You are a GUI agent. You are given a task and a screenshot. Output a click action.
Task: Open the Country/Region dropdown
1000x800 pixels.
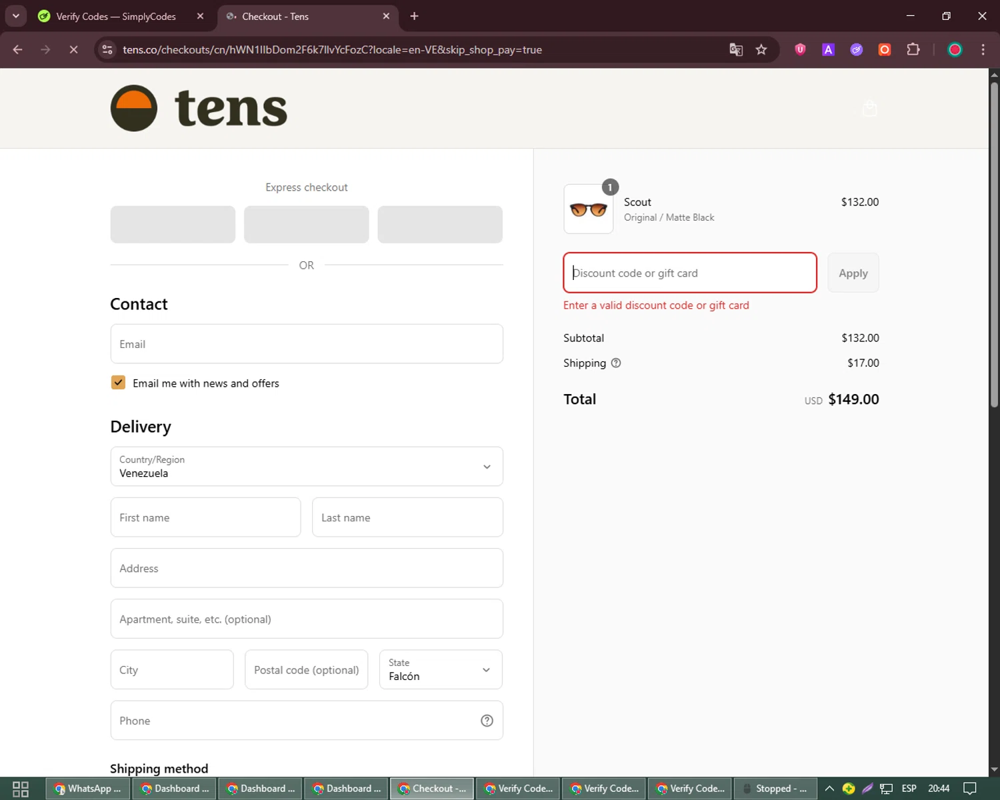pos(307,467)
